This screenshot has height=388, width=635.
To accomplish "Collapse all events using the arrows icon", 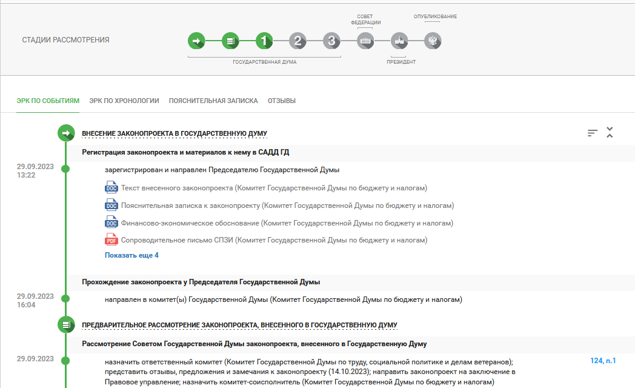I will tap(610, 132).
